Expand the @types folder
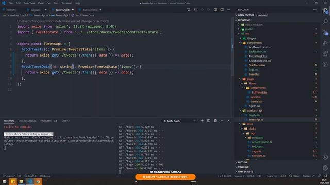The width and height of the screenshot is (330, 185). (252, 38)
